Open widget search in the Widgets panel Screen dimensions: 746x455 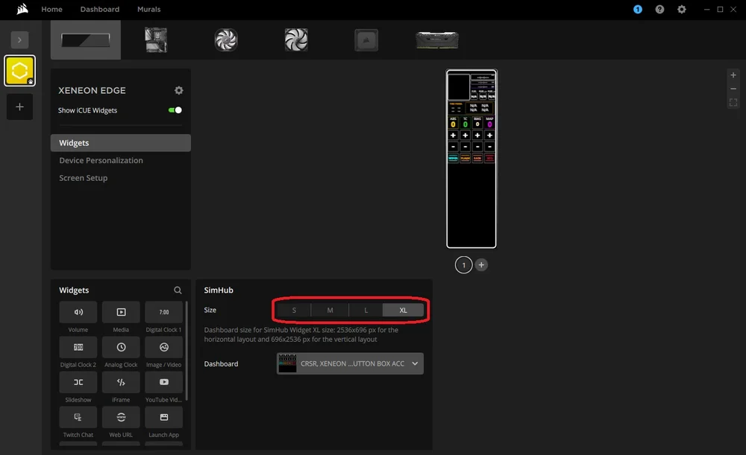coord(178,290)
